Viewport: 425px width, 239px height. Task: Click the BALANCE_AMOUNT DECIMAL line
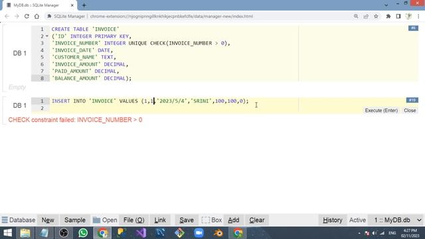[92, 78]
